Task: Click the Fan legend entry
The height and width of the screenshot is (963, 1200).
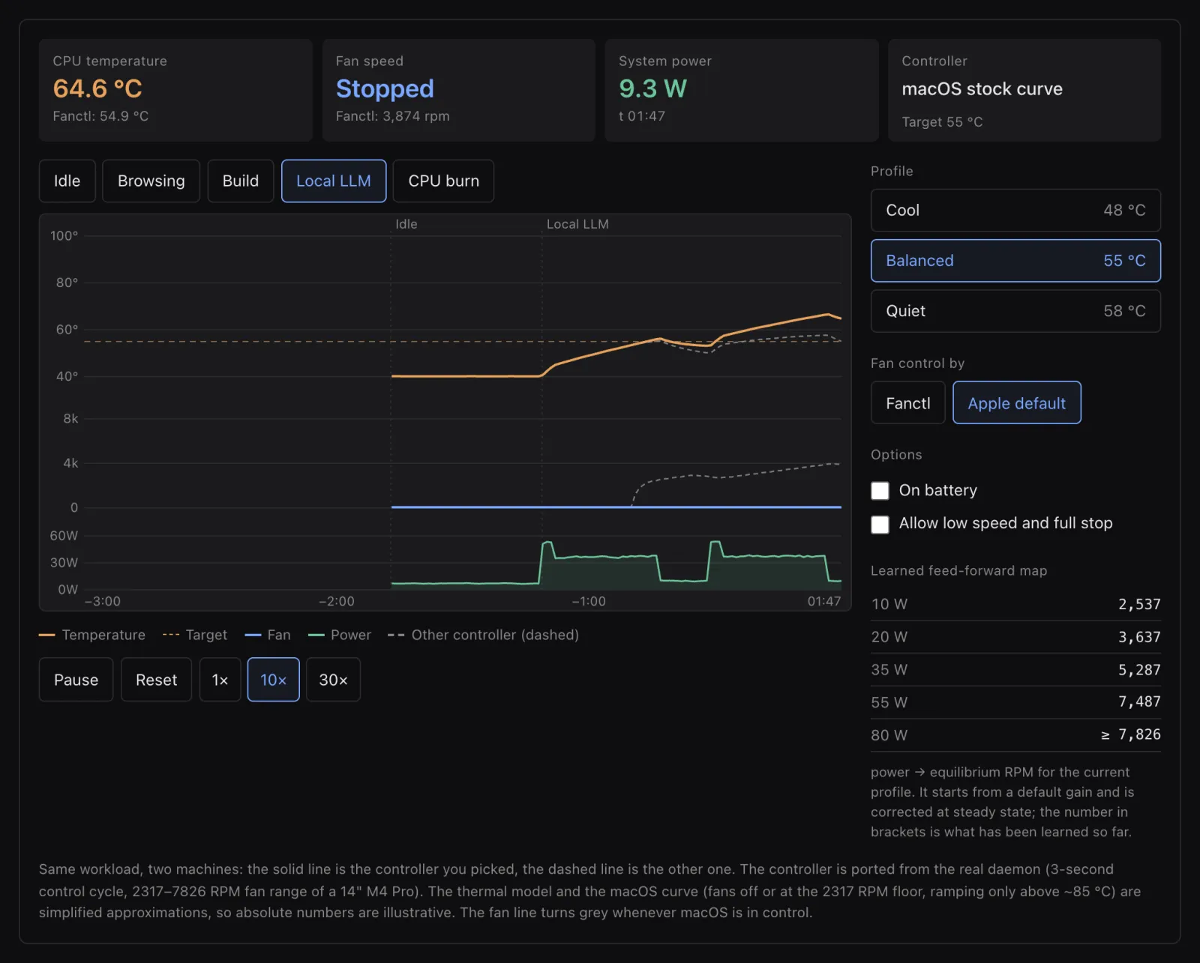Action: 268,635
